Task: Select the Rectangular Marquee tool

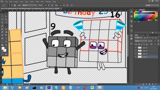Action: [x=2, y=16]
